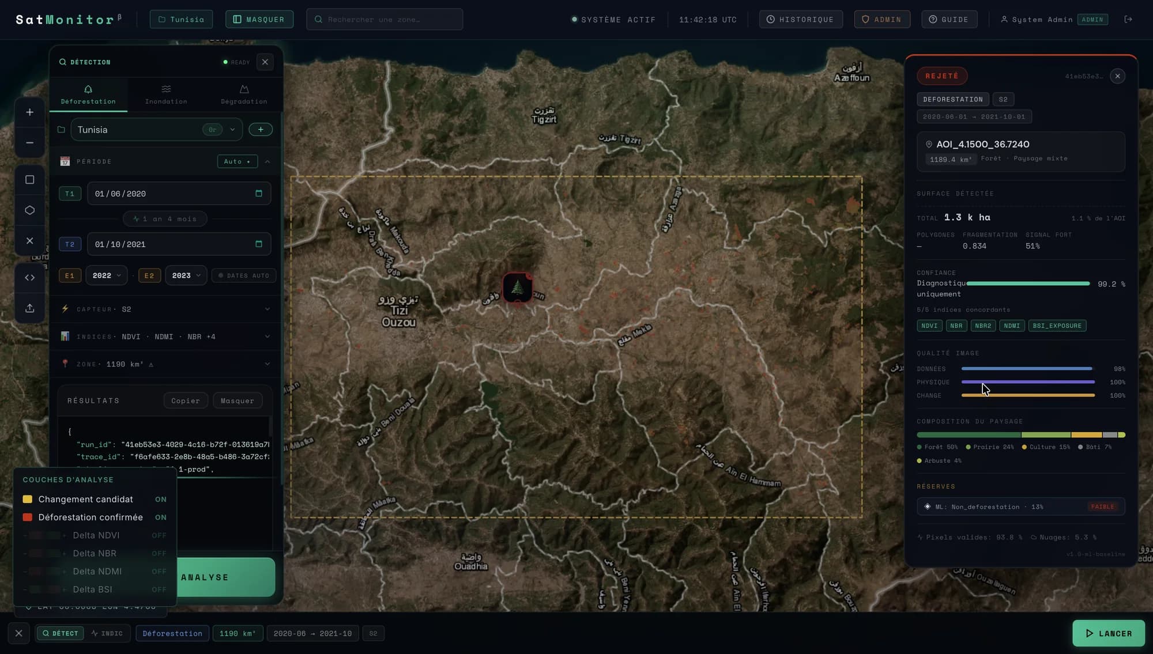Expand the Zone 1190 km² section
The width and height of the screenshot is (1153, 654).
coord(165,364)
